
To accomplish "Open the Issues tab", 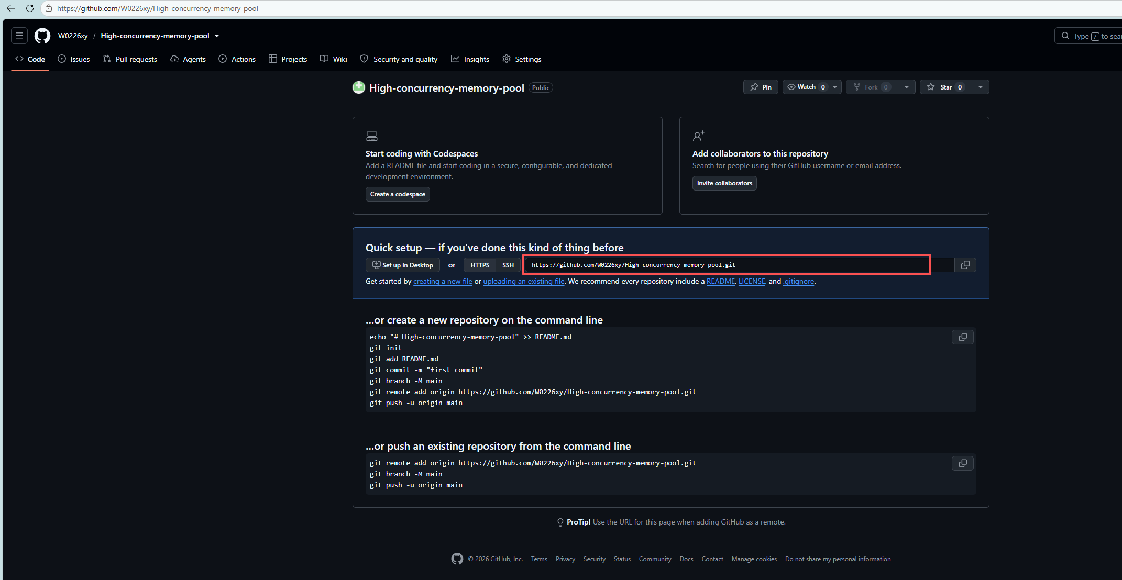I will coord(74,59).
